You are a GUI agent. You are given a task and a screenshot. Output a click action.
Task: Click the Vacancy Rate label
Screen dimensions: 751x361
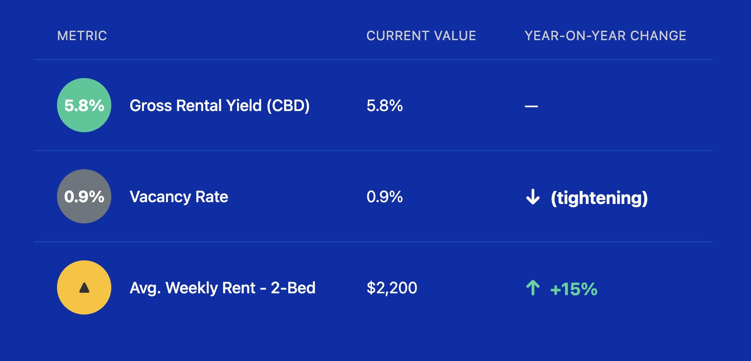(x=179, y=197)
